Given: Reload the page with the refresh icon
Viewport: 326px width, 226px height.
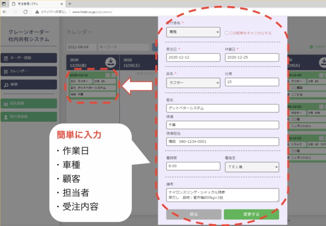Looking at the screenshot, I should [24, 12].
